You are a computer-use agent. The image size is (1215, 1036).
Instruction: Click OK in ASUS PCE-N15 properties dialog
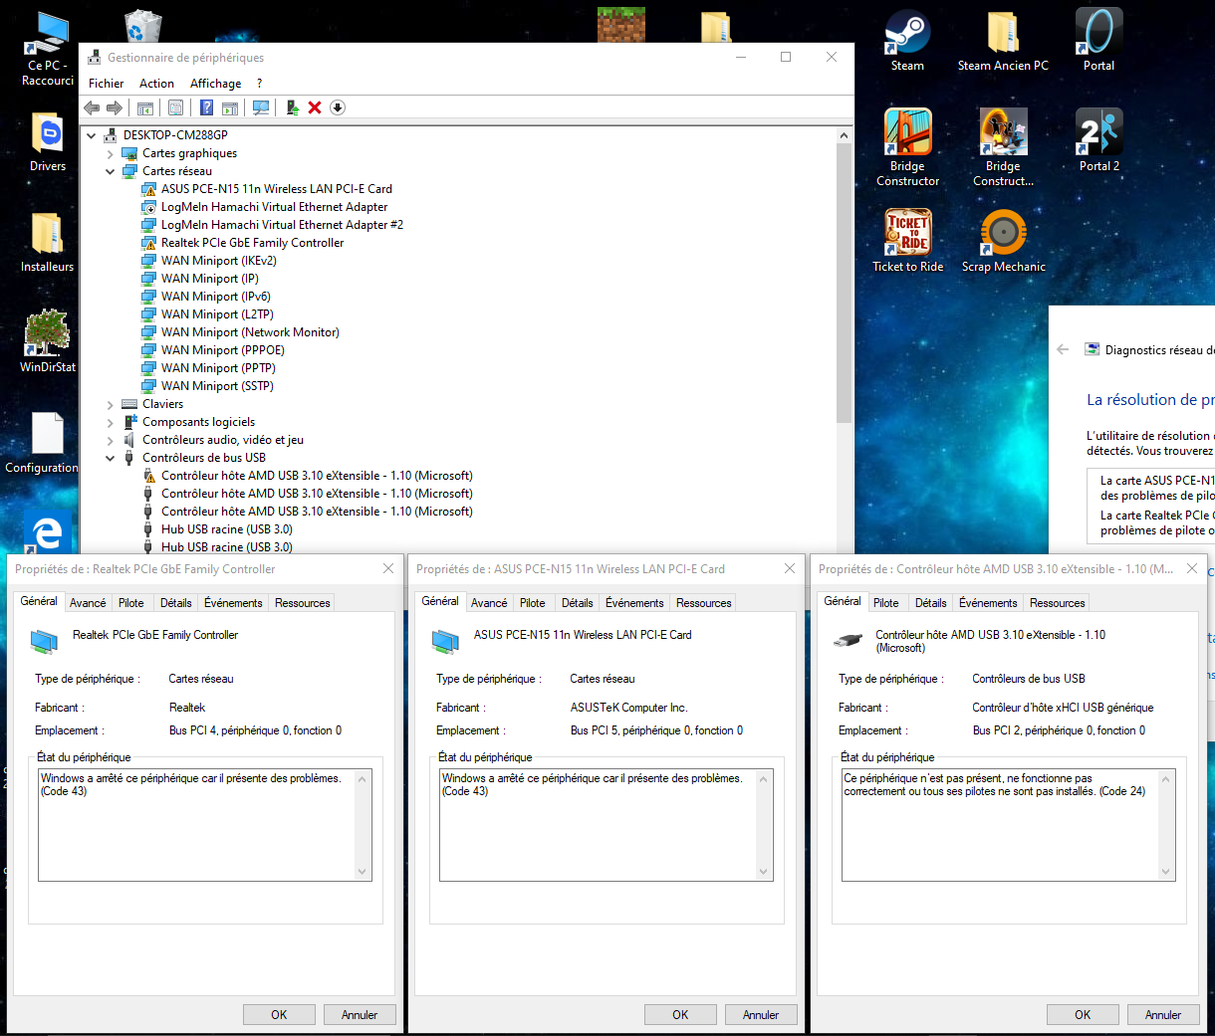[680, 1015]
